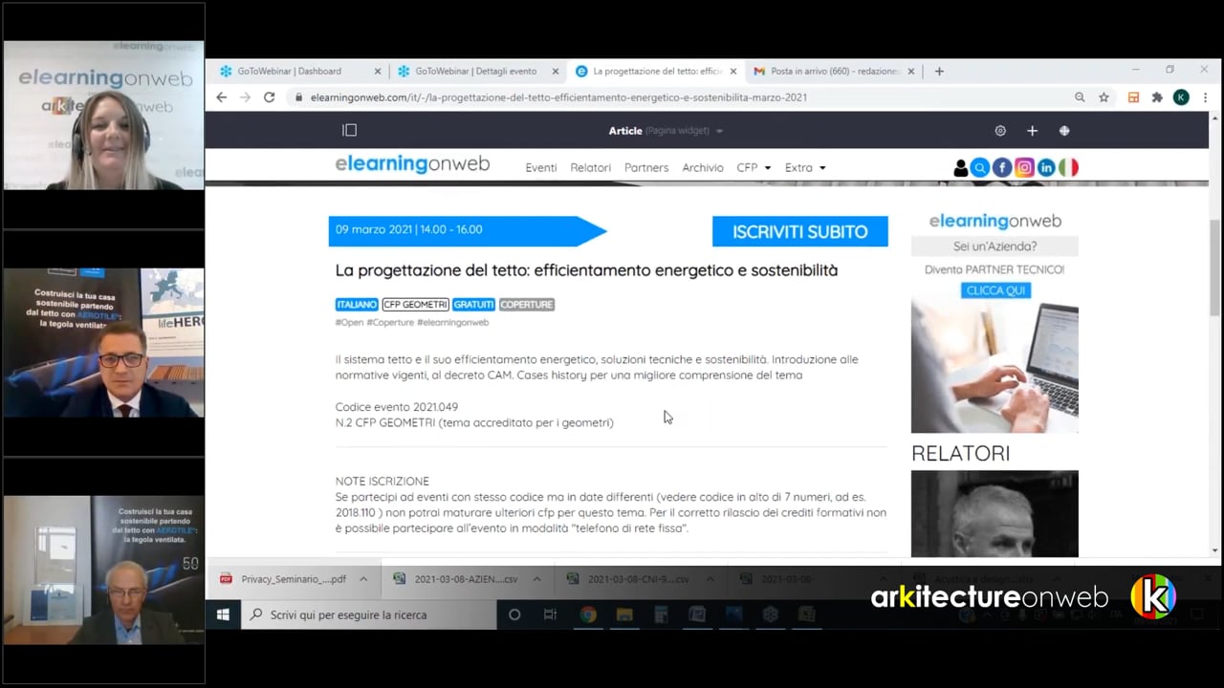Open the Windows Start menu
This screenshot has height=688, width=1224.
[x=223, y=614]
